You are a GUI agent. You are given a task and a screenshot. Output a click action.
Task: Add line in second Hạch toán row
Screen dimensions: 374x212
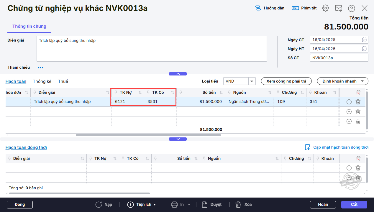[x=349, y=111]
